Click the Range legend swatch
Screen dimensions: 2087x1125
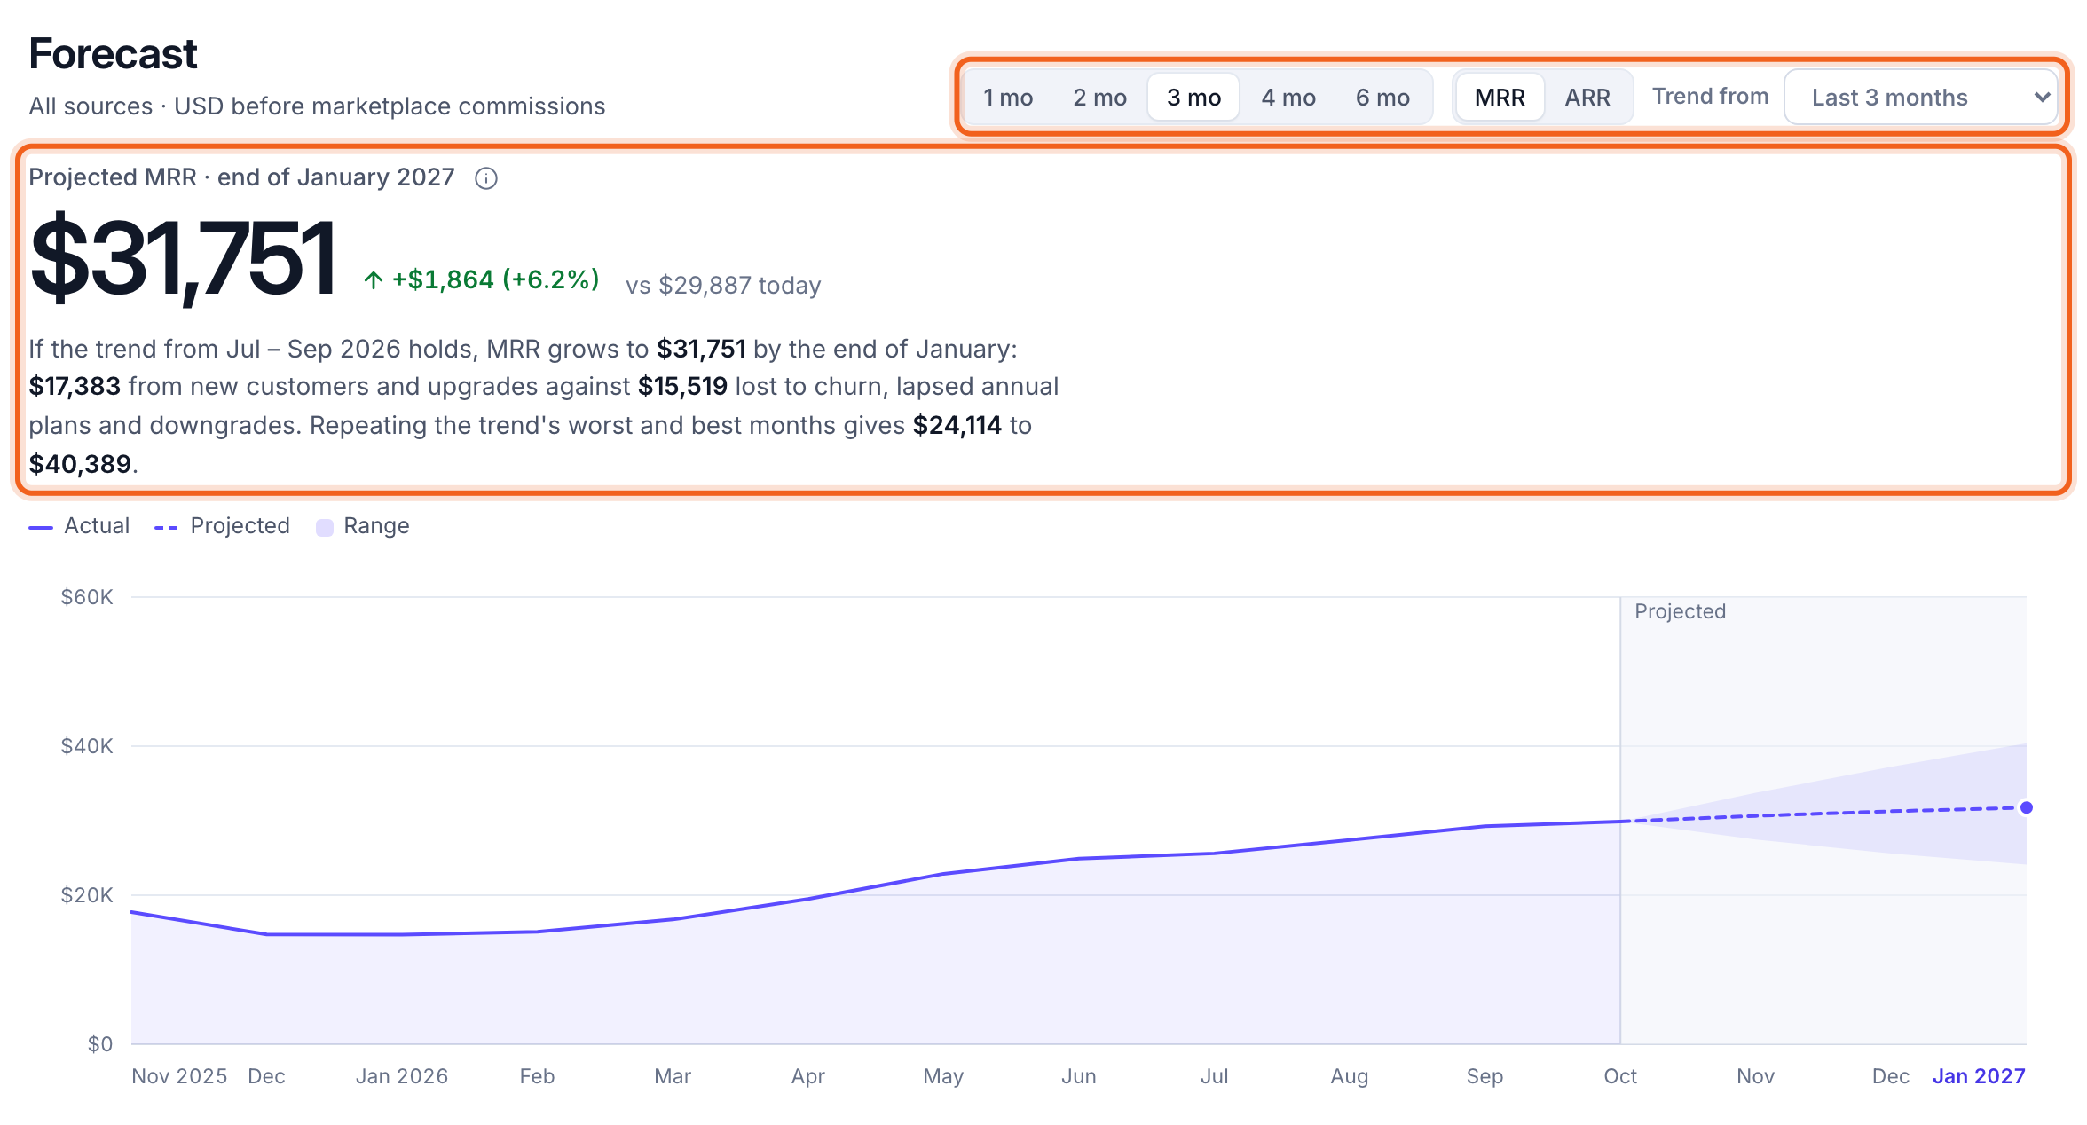pyautogui.click(x=325, y=527)
